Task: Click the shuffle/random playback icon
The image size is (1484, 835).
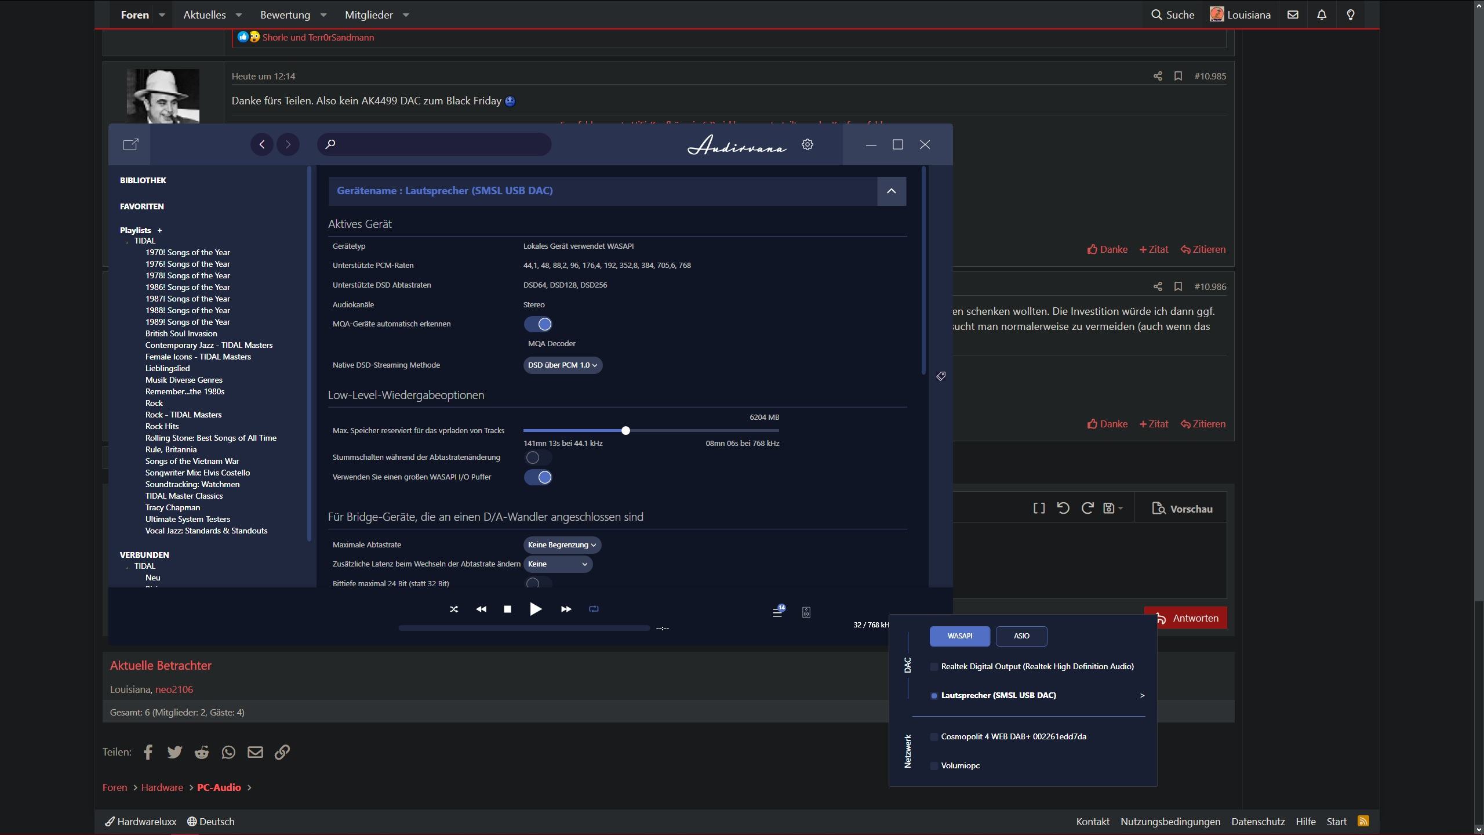Action: (x=453, y=609)
